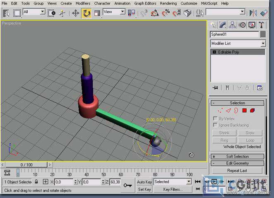
Task: Open the Named Selection Sets dropdown
Action: coord(243,12)
